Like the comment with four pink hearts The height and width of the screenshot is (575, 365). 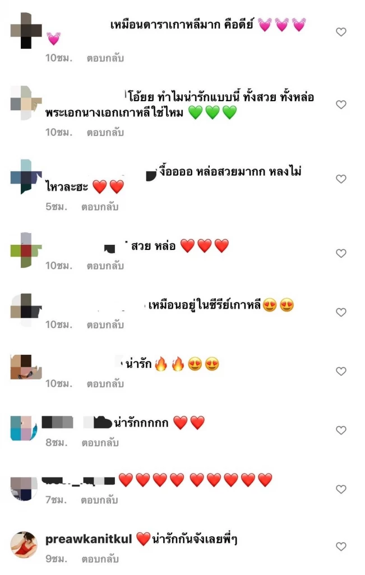click(341, 32)
